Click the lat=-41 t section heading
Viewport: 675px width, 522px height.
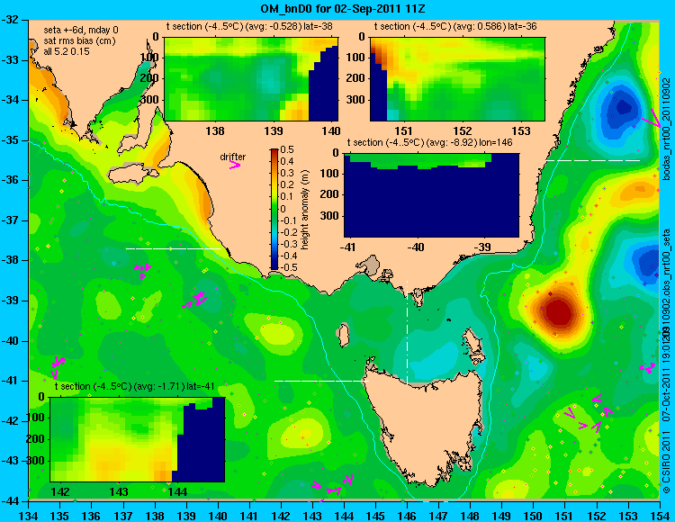pyautogui.click(x=134, y=386)
